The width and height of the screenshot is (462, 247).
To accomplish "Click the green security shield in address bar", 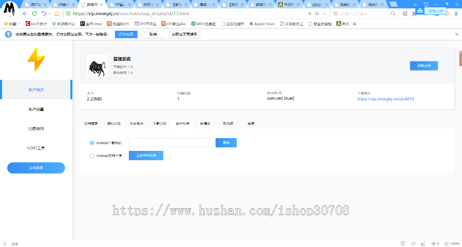I will (68, 13).
